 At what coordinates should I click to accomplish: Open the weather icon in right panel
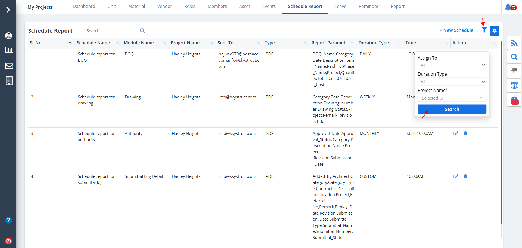point(514,71)
